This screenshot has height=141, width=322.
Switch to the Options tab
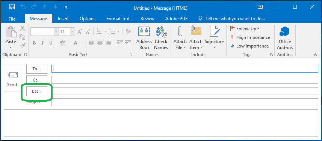[88, 19]
